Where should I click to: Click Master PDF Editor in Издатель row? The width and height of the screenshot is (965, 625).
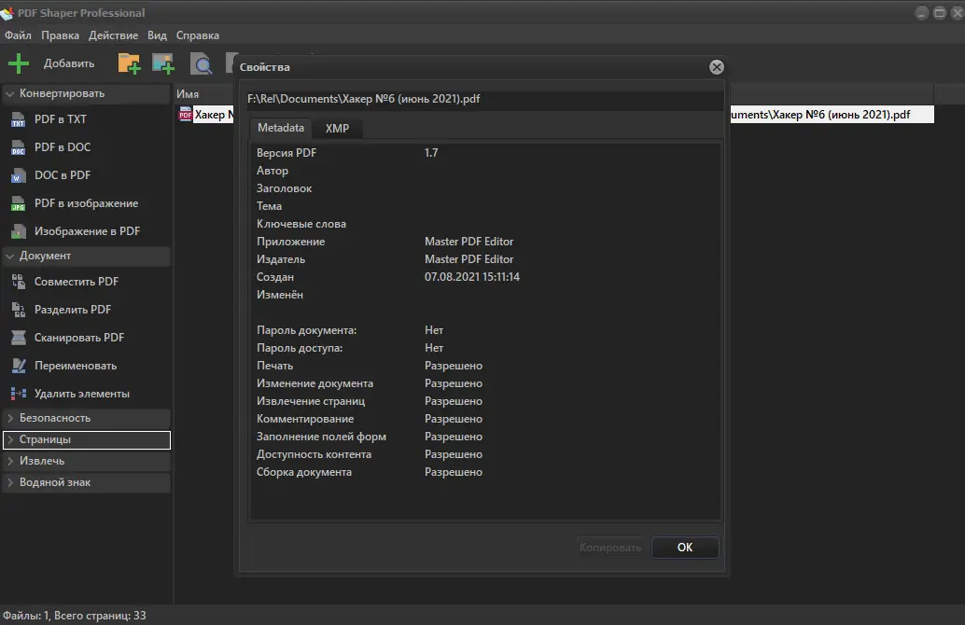tap(469, 259)
